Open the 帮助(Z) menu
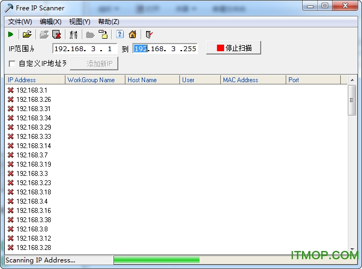The image size is (362, 269). [108, 22]
